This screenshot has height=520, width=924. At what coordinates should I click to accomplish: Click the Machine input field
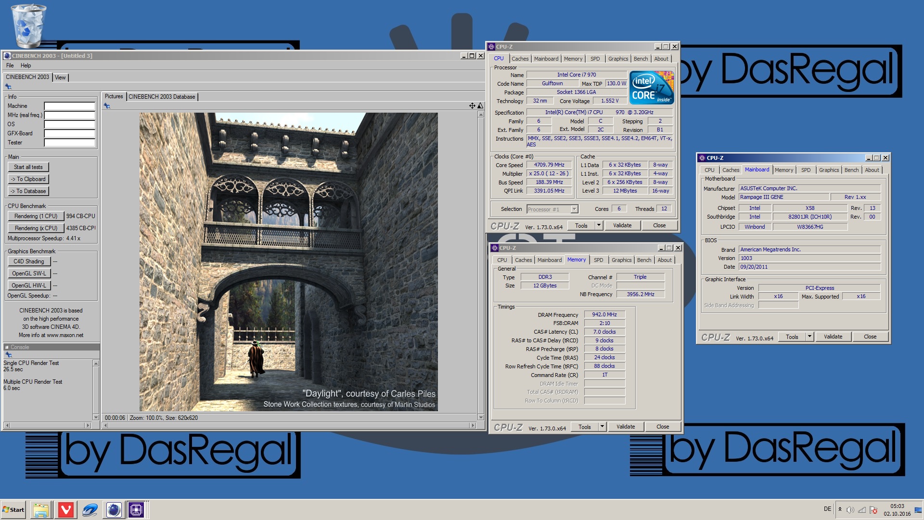pos(70,106)
